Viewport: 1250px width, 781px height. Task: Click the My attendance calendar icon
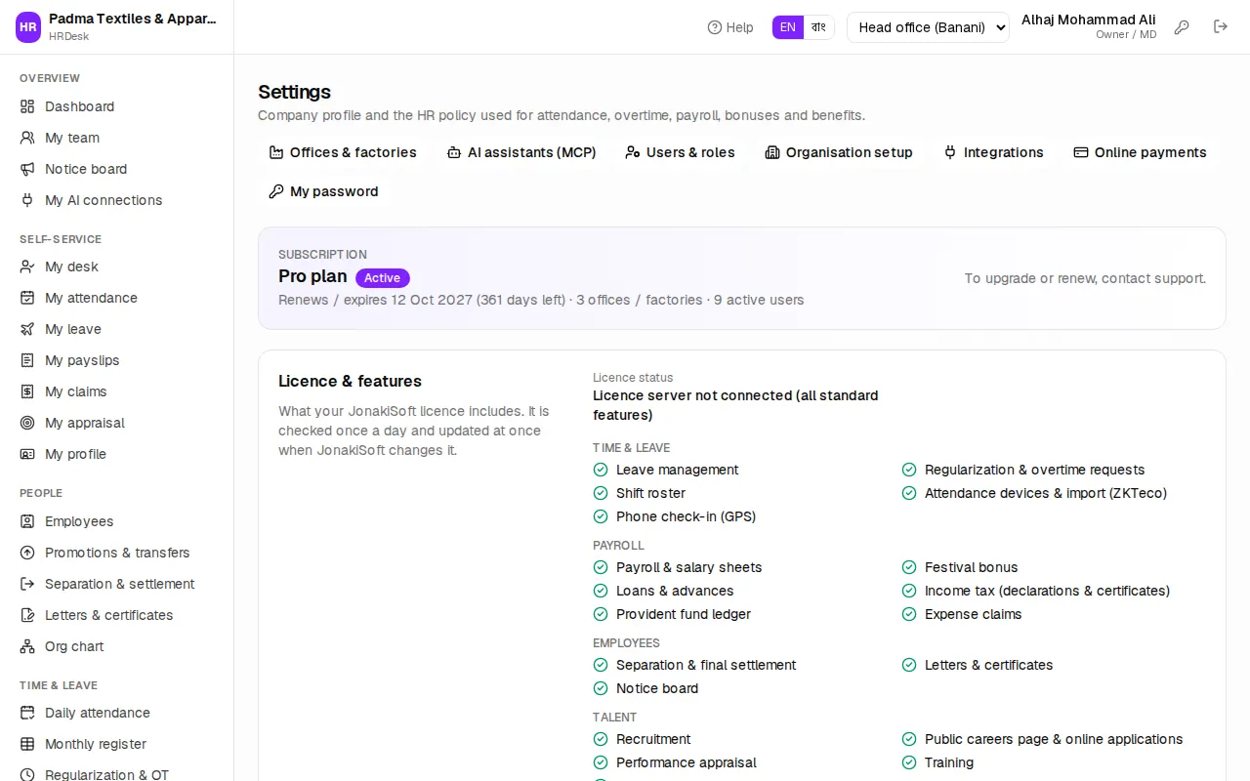tap(27, 298)
